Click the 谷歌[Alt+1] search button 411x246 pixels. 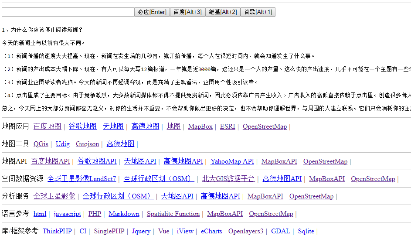[x=258, y=12]
